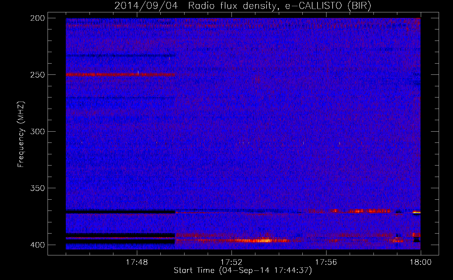Click the 17:56 time tick label

click(x=326, y=262)
